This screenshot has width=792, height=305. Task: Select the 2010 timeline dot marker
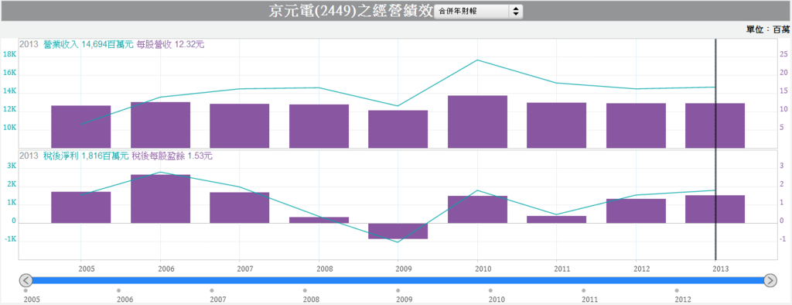point(491,290)
